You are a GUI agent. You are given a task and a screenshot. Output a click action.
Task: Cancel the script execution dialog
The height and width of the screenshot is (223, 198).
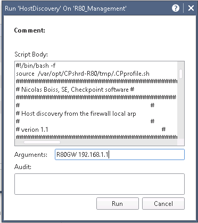point(163,203)
